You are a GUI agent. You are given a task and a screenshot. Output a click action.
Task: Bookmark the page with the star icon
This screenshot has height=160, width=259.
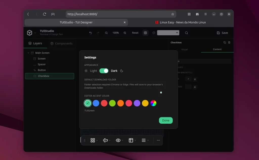[x=172, y=14]
